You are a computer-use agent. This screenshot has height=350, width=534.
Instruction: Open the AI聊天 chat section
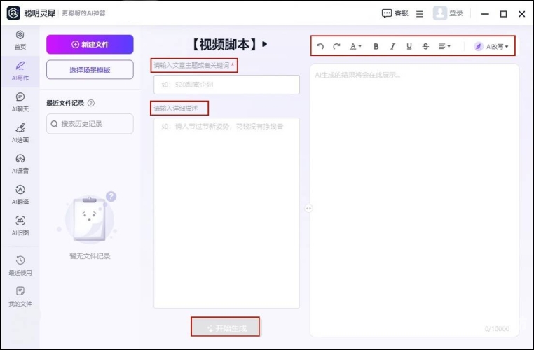point(20,102)
